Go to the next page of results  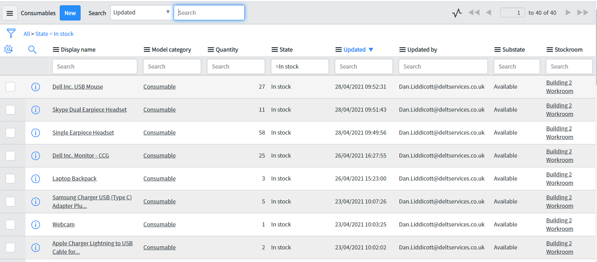point(568,13)
